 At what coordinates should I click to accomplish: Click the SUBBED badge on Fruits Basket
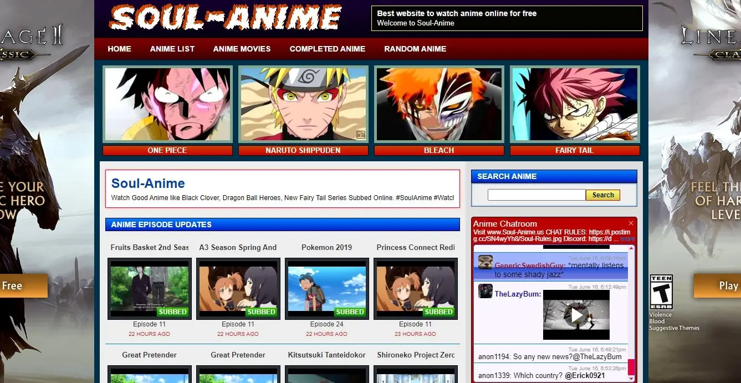[173, 312]
